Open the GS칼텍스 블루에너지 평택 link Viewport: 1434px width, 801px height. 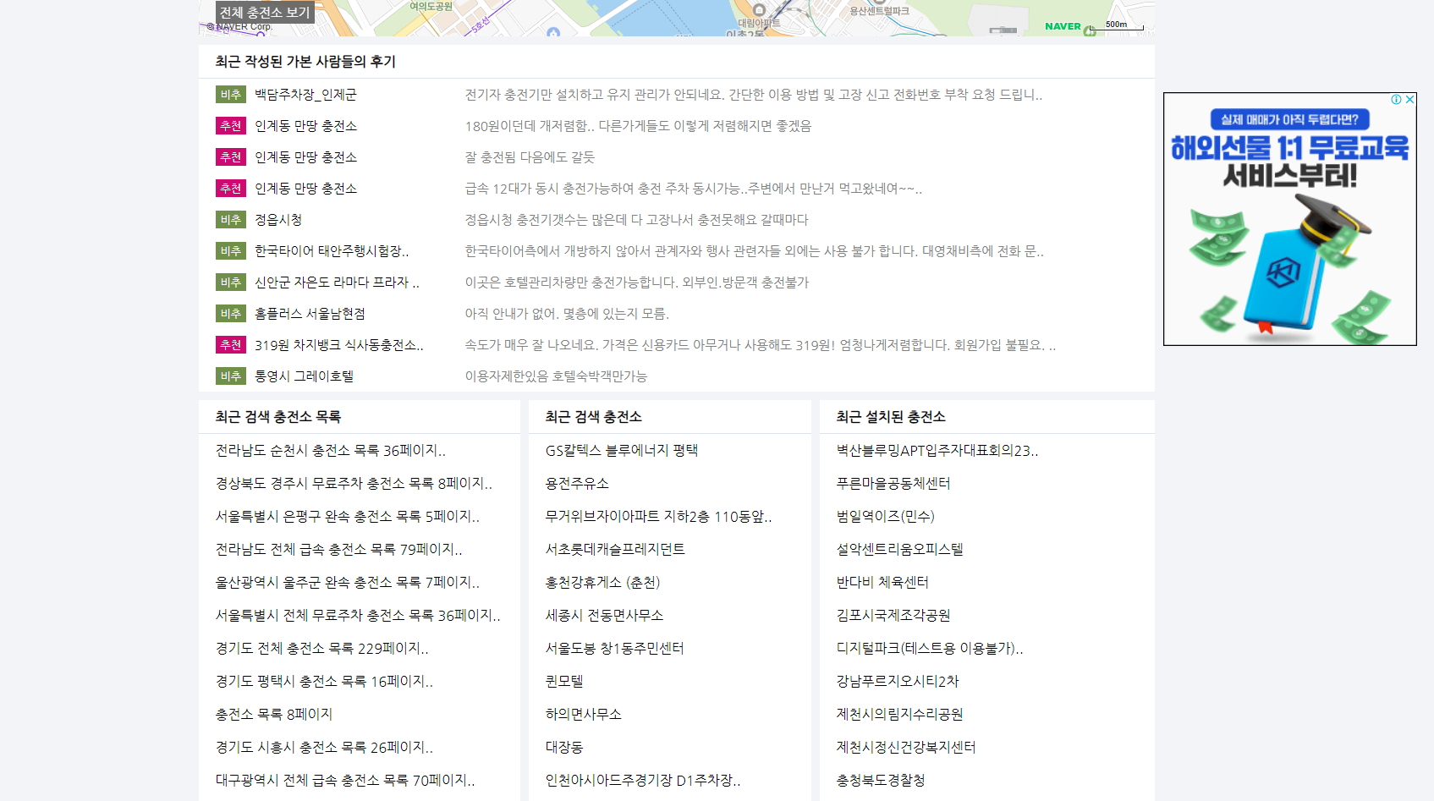pyautogui.click(x=622, y=450)
